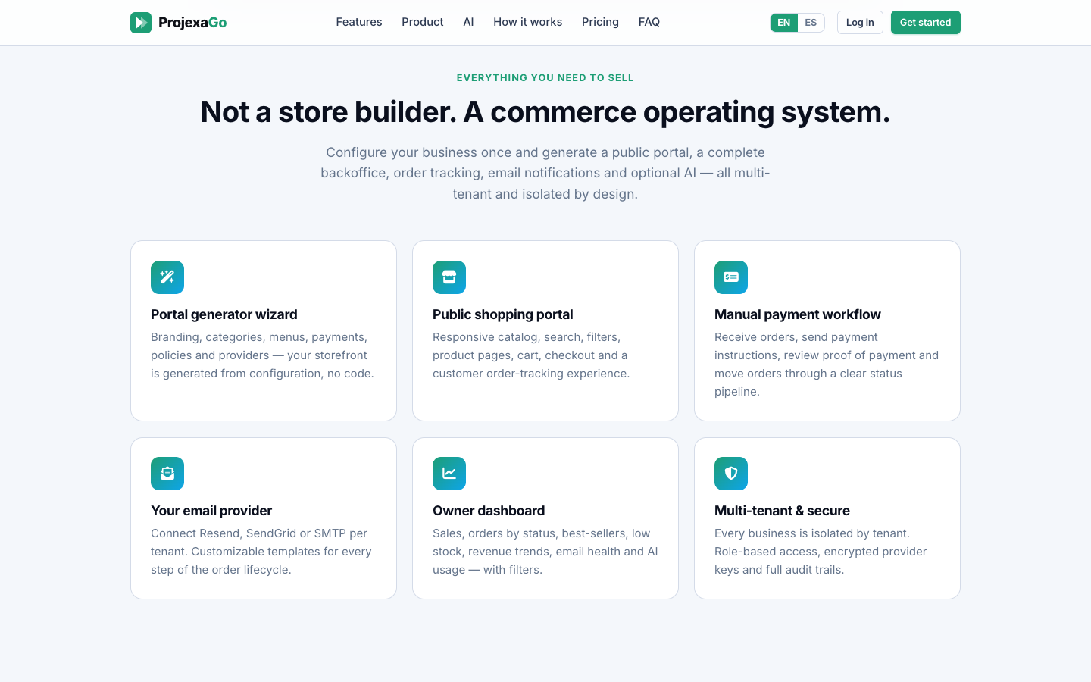Click the envelope Your email provider icon
This screenshot has width=1091, height=682.
coord(167,474)
